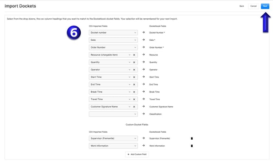The height and width of the screenshot is (162, 273).
Task: Clear the Travel Time field selection
Action: click(x=134, y=99)
